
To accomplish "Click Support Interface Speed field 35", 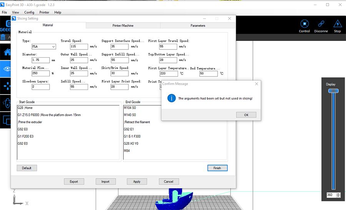I will point(120,46).
